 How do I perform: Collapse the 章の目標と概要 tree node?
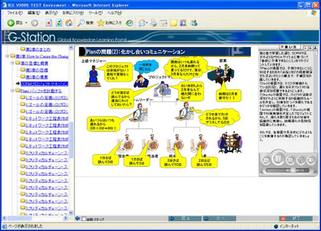13,63
